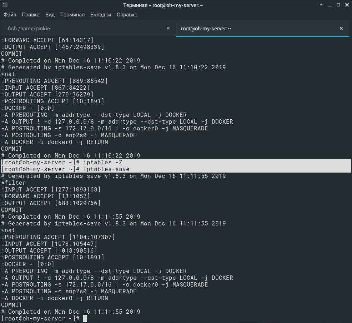The width and height of the screenshot is (352, 323).
Task: Click the *filter table line
Action: pos(14,183)
